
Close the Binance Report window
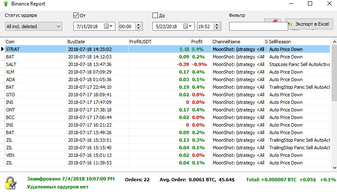pos(329,3)
